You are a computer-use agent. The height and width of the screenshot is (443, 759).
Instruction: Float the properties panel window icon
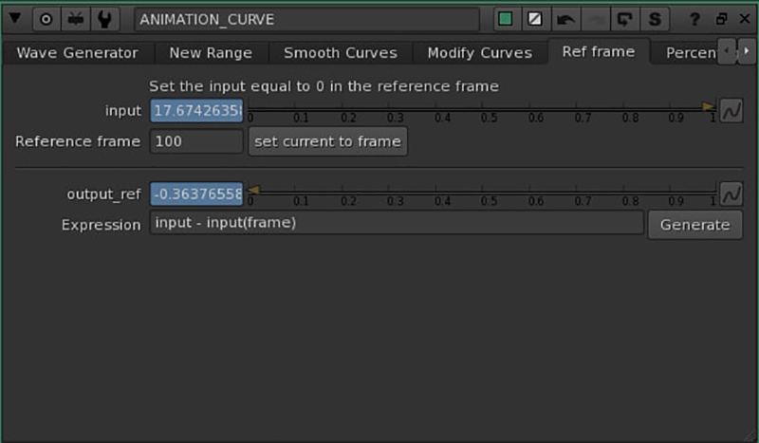(x=720, y=19)
